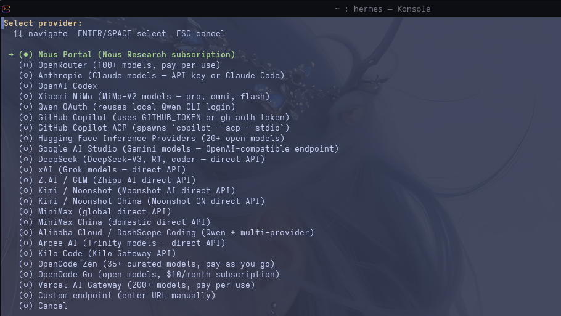Select the DeepSeek provider option
561x316 pixels.
pos(142,159)
